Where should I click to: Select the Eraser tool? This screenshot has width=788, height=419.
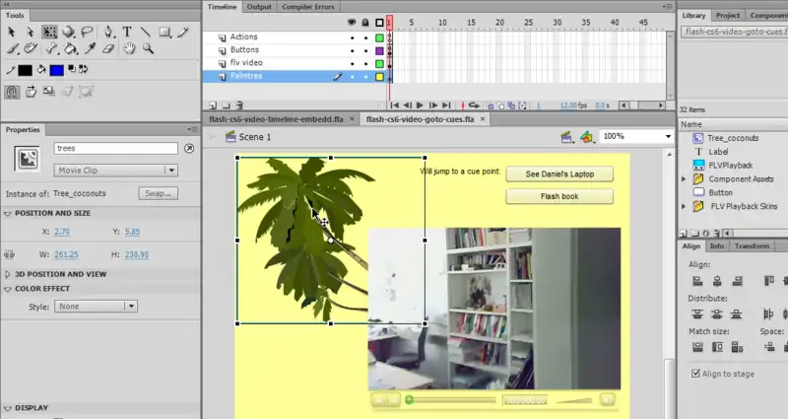point(109,47)
